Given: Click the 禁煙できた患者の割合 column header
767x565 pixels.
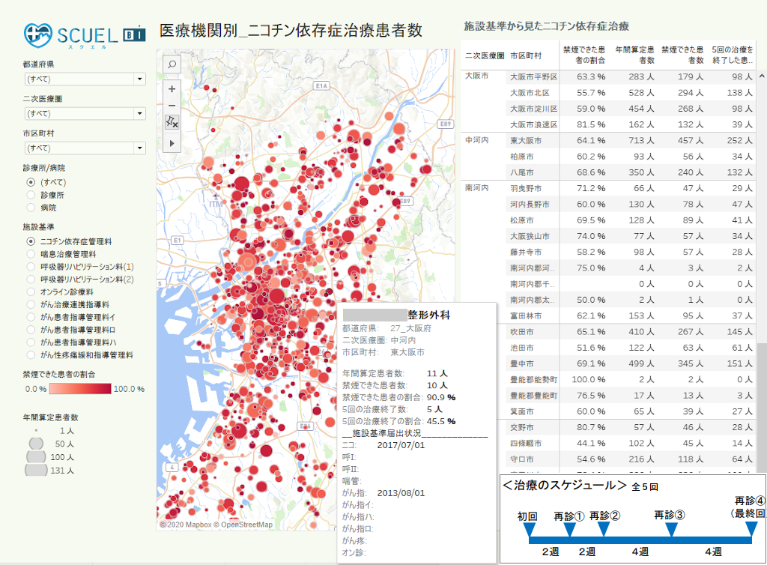Looking at the screenshot, I should tap(583, 55).
